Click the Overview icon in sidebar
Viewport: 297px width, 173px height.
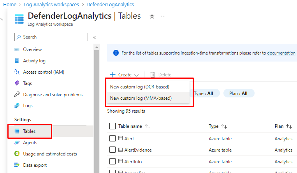[17, 49]
